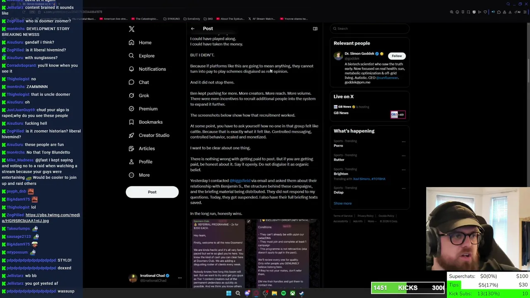Open the Explore page
Screen dimensions: 530x298
142,56
